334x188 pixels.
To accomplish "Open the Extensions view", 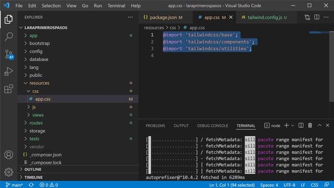I will tap(8, 89).
